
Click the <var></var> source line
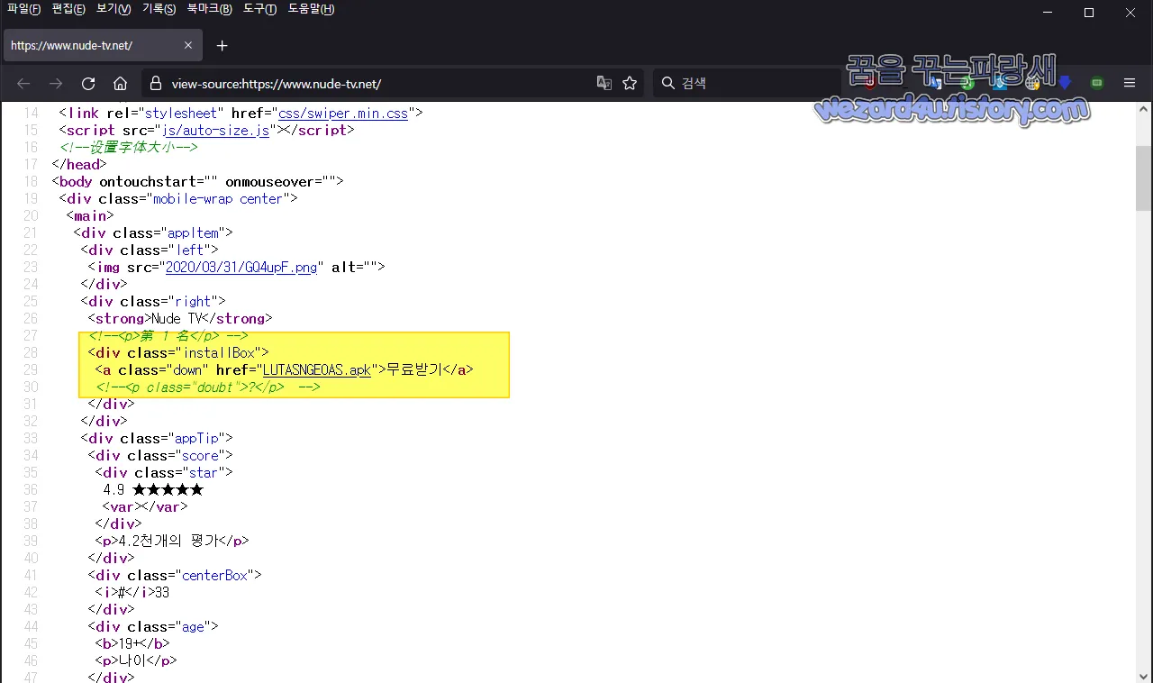(145, 507)
